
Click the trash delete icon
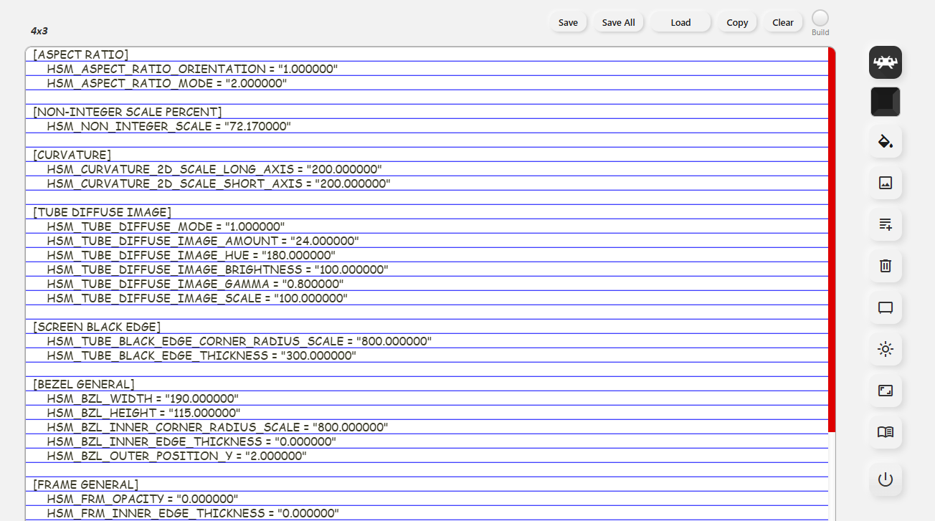tap(885, 266)
